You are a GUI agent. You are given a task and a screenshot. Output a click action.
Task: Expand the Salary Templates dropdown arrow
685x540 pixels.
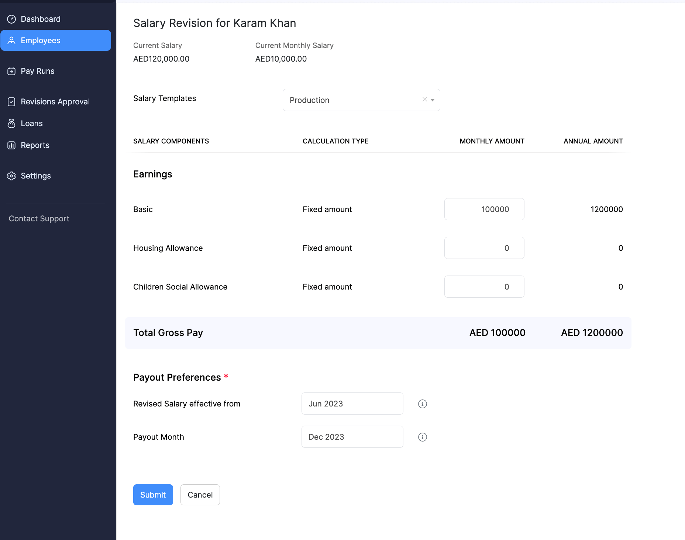pyautogui.click(x=433, y=100)
